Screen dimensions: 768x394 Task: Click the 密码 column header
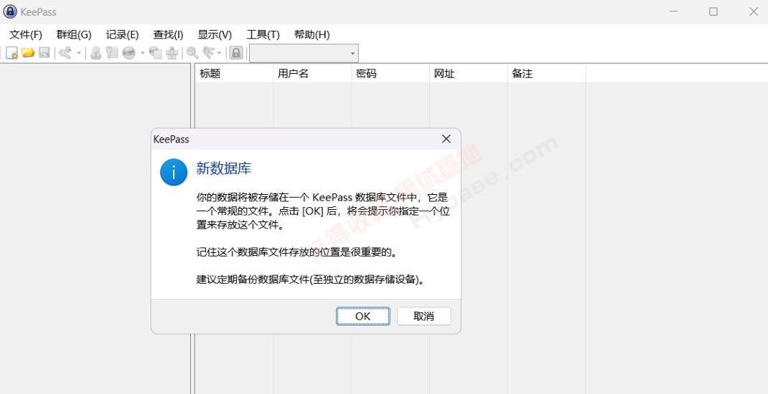[x=390, y=73]
